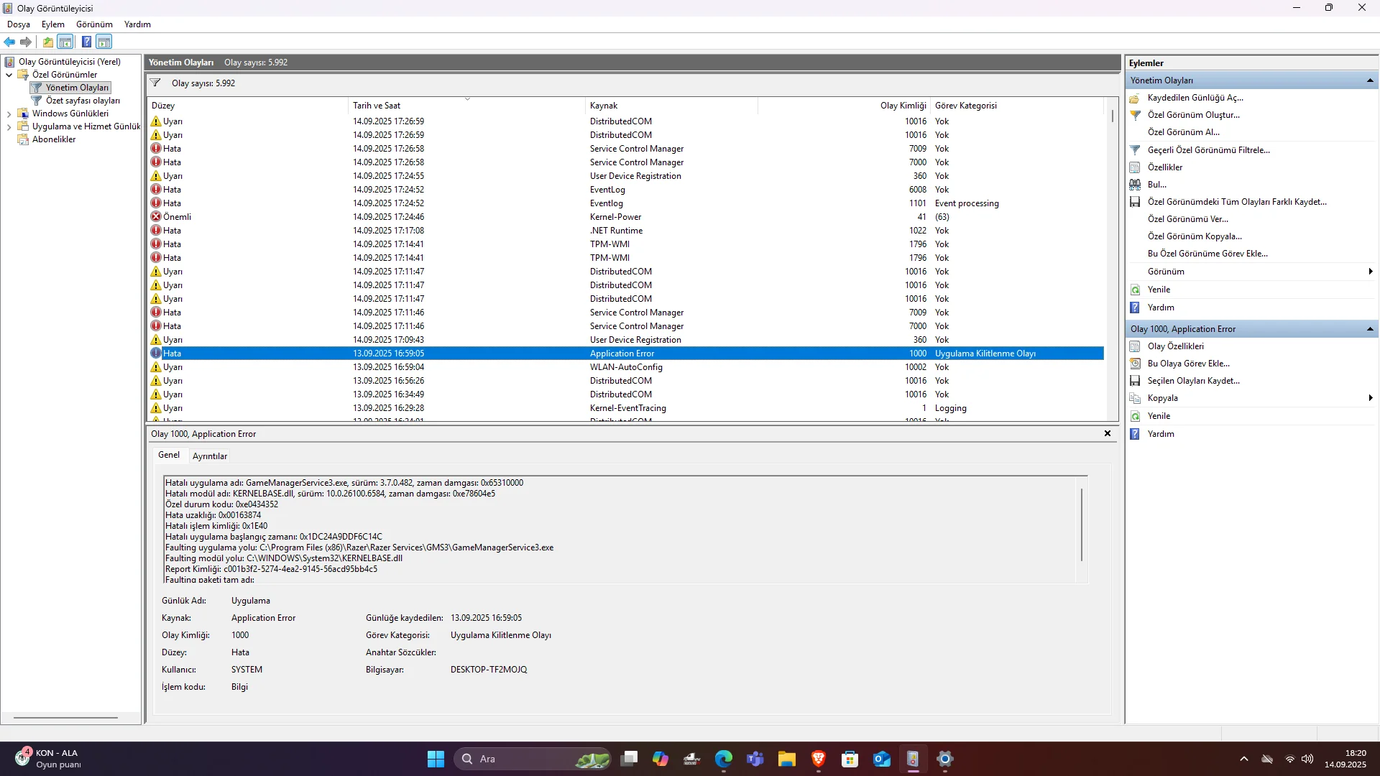
Task: Close the Olay 1000 details pane
Action: click(x=1108, y=433)
